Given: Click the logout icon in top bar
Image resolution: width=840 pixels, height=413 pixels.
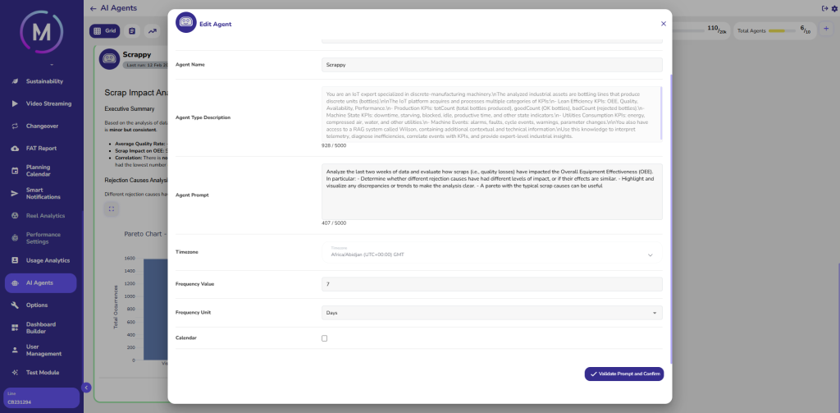Looking at the screenshot, I should (x=824, y=8).
